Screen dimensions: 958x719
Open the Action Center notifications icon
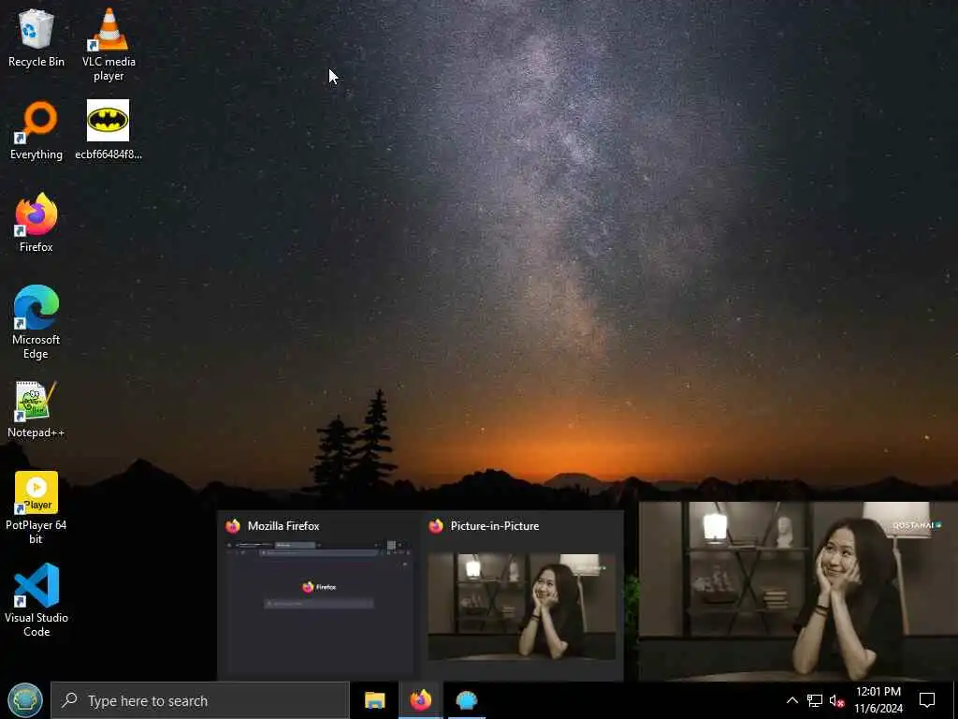[x=927, y=700]
